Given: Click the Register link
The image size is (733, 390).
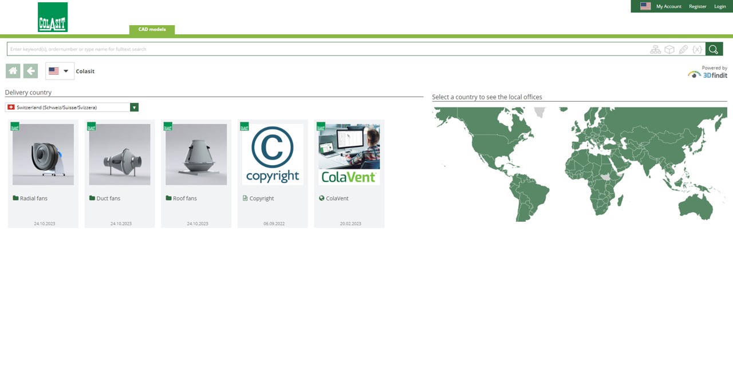Looking at the screenshot, I should [697, 6].
